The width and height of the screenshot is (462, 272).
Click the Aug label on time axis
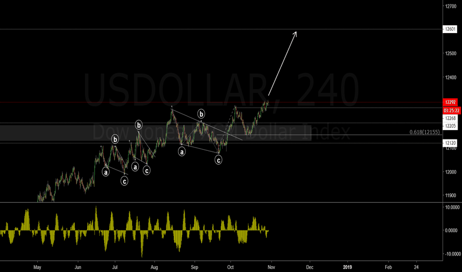(x=154, y=267)
